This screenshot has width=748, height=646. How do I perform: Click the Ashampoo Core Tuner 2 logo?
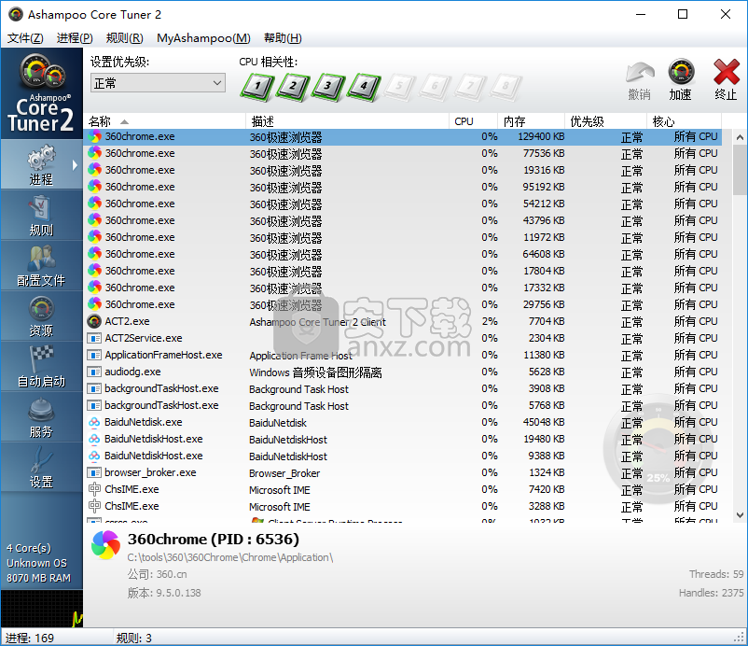pos(41,93)
